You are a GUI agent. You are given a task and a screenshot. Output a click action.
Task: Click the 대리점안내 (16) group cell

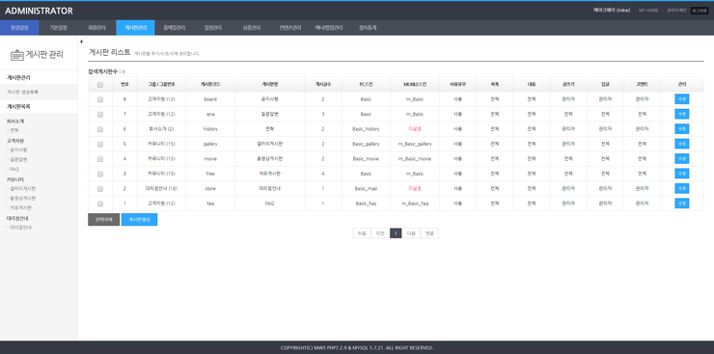(161, 189)
